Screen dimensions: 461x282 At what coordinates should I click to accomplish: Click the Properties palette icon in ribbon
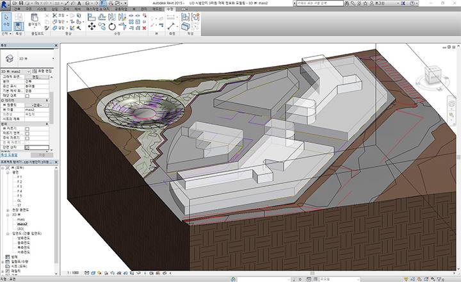19,25
